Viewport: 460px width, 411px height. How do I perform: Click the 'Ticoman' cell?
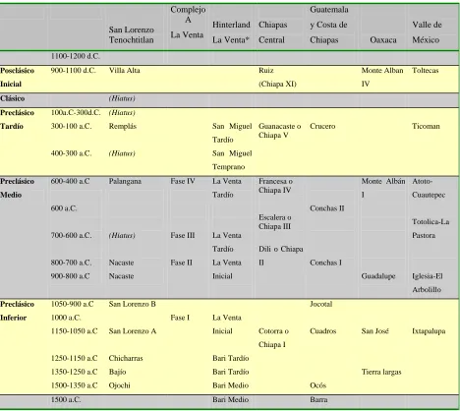(426, 126)
